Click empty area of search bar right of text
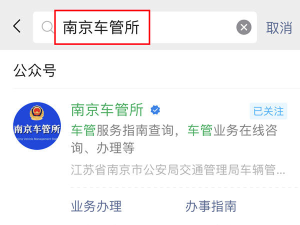Viewport: 300px width, 225px height. tap(192, 27)
